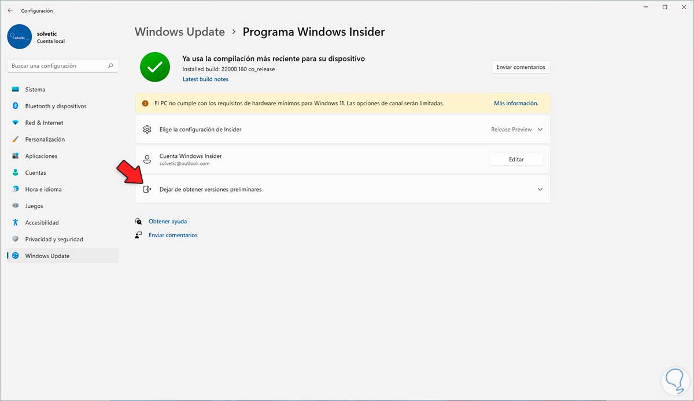Follow the Más información link
This screenshot has height=401, width=694.
point(516,103)
